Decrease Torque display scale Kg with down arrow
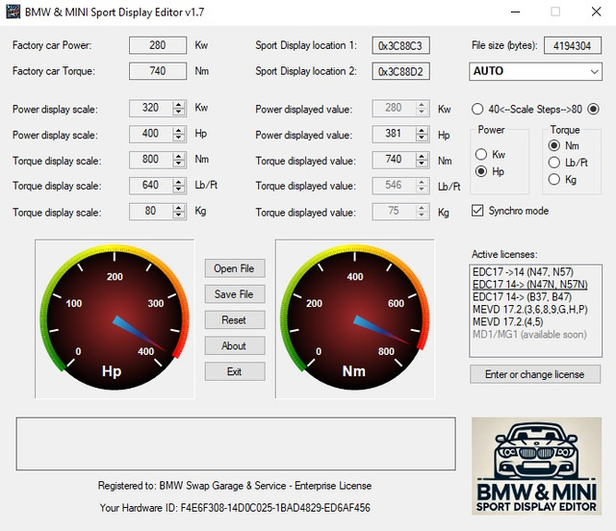The width and height of the screenshot is (616, 531). (179, 215)
